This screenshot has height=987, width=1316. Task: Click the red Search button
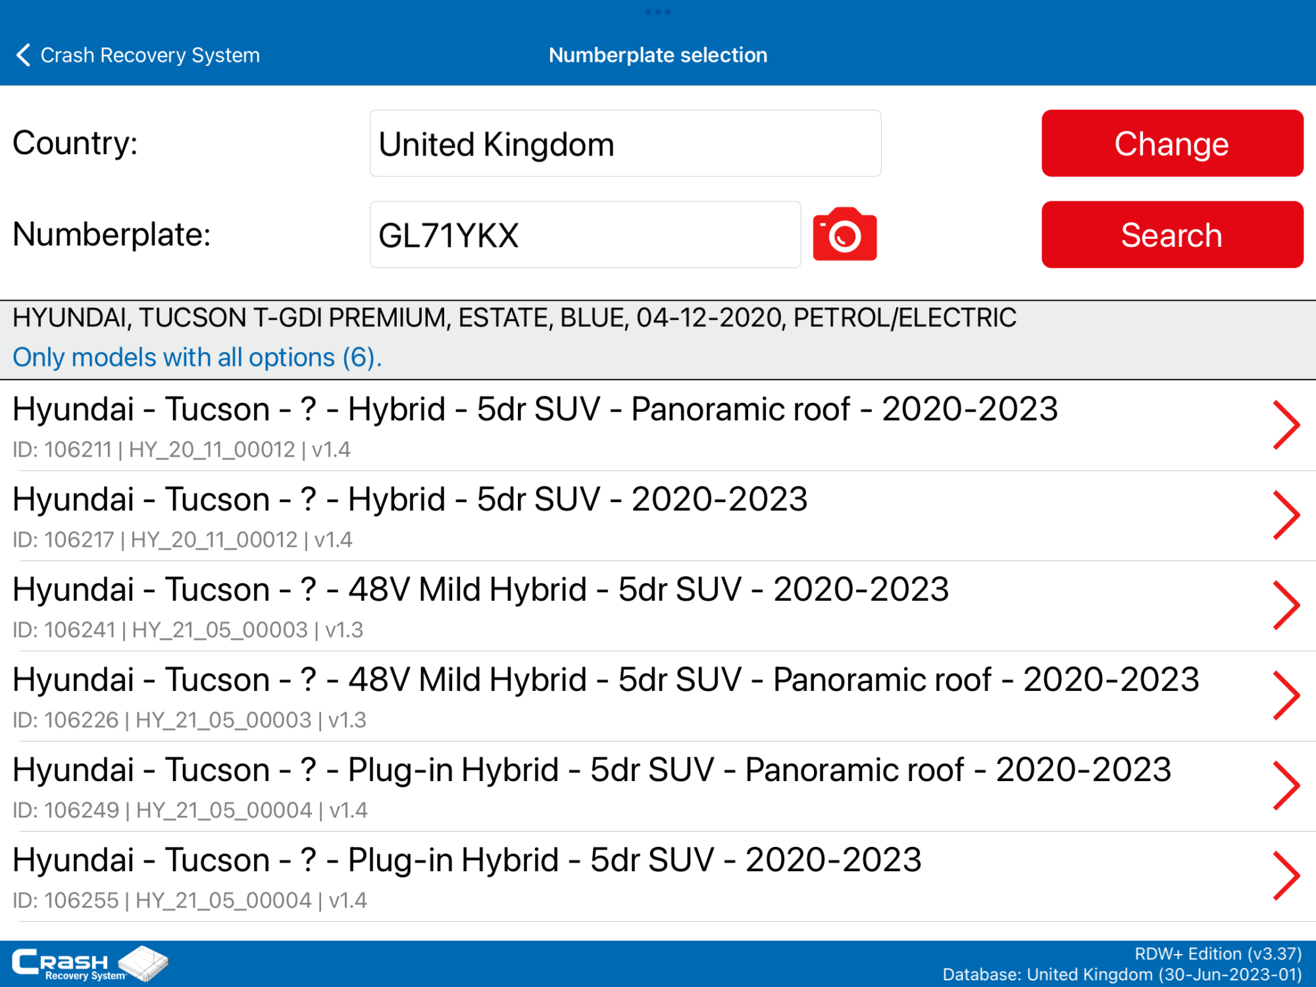coord(1172,234)
